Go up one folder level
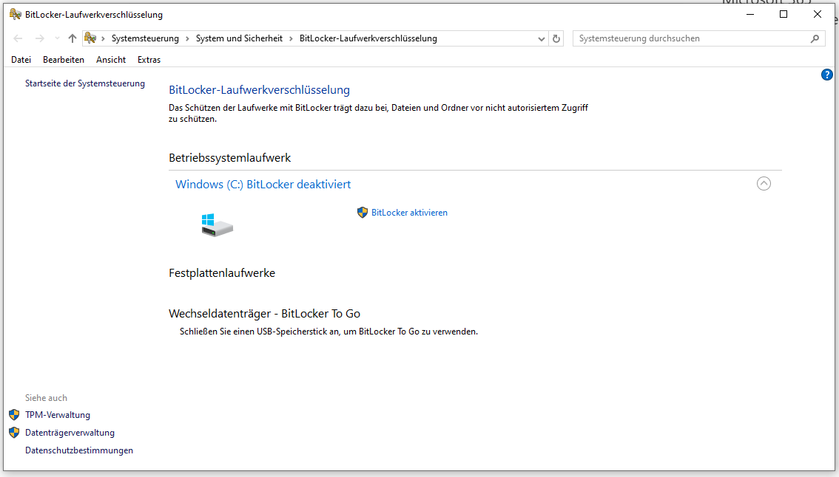This screenshot has width=839, height=477. (73, 38)
